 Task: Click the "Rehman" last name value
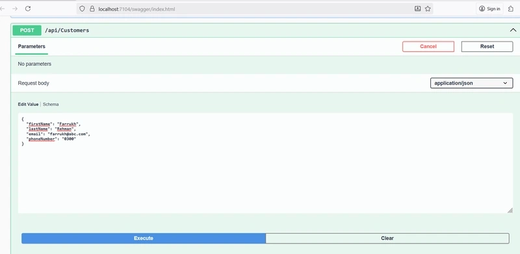coord(64,129)
